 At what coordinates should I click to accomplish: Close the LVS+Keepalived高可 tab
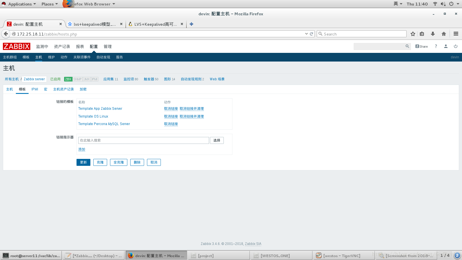pyautogui.click(x=182, y=24)
